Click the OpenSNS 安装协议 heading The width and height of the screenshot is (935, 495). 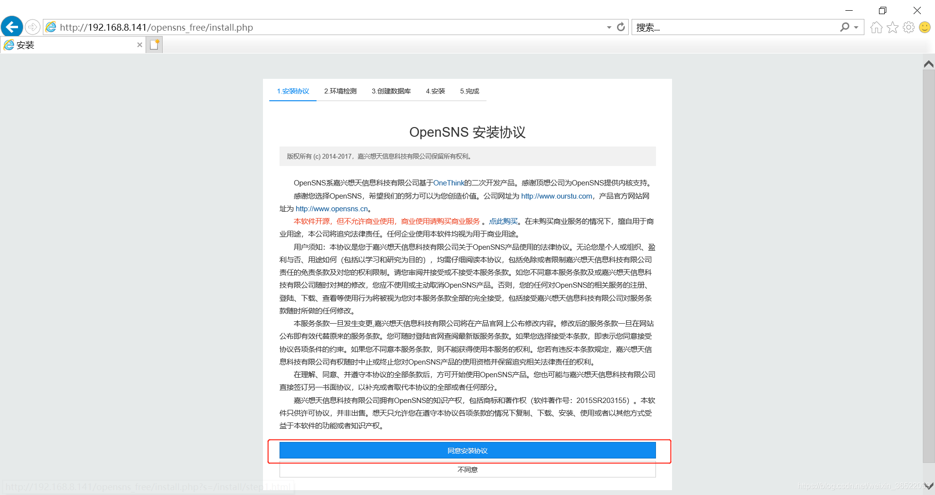(467, 132)
